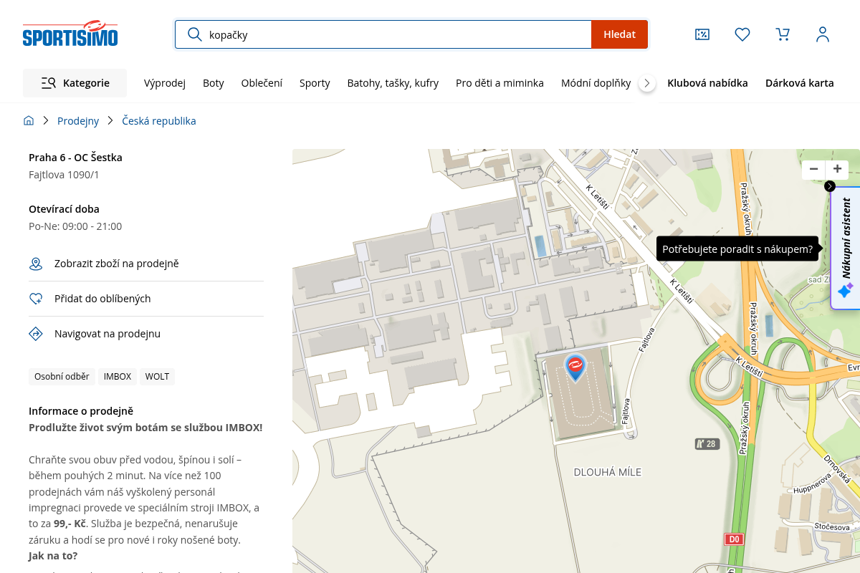Click the red store pin on the map
The image size is (860, 573).
(575, 367)
